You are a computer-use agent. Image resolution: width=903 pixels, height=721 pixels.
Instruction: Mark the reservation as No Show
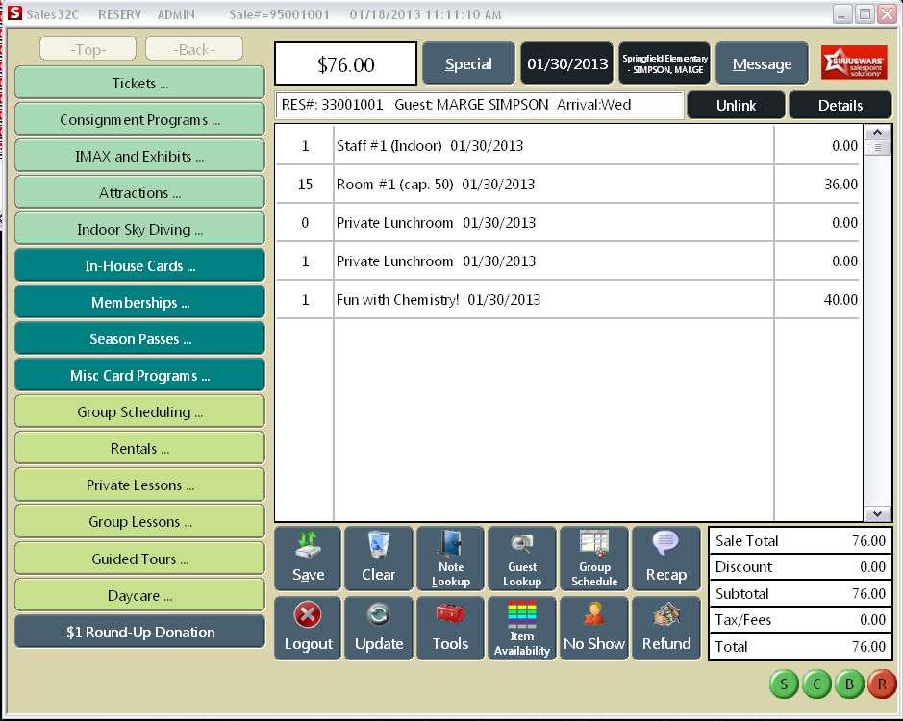594,627
